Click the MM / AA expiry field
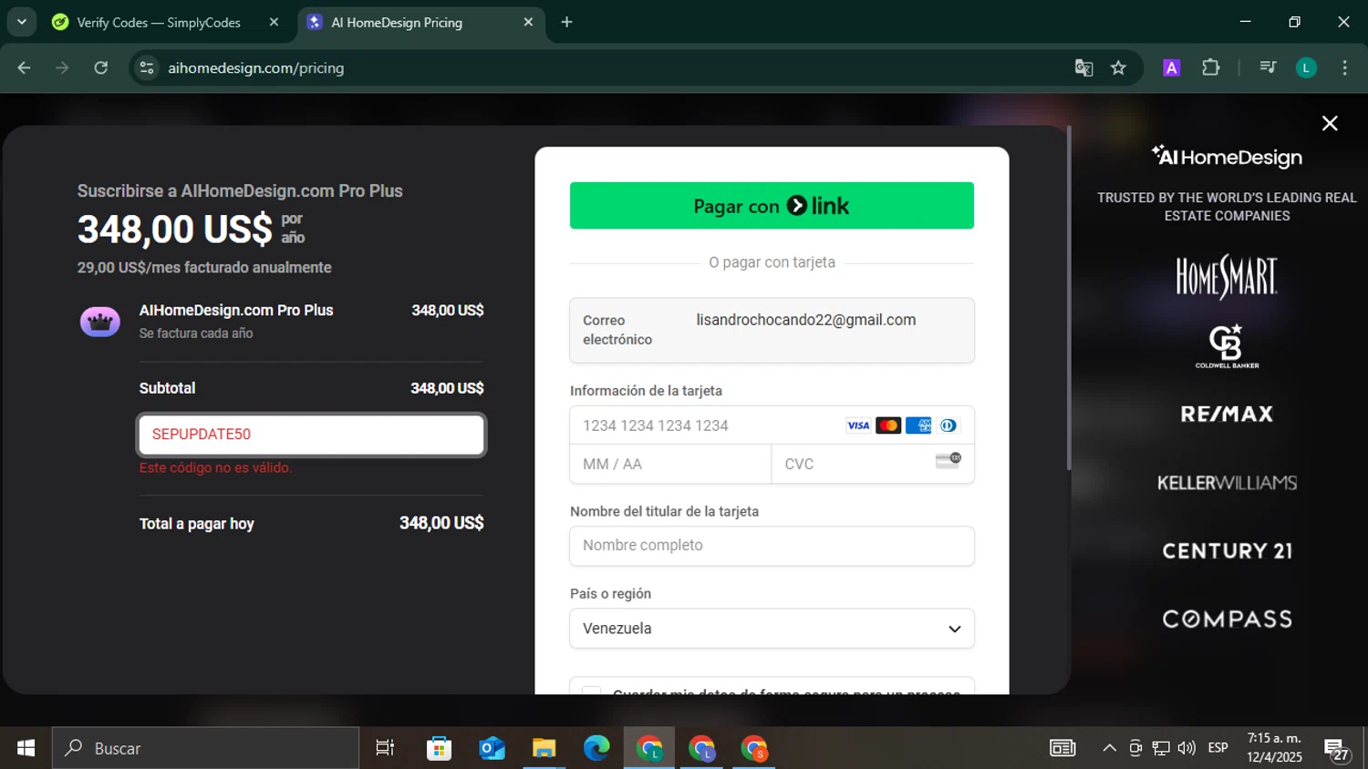Screen dimensions: 1368x769 click(x=670, y=464)
